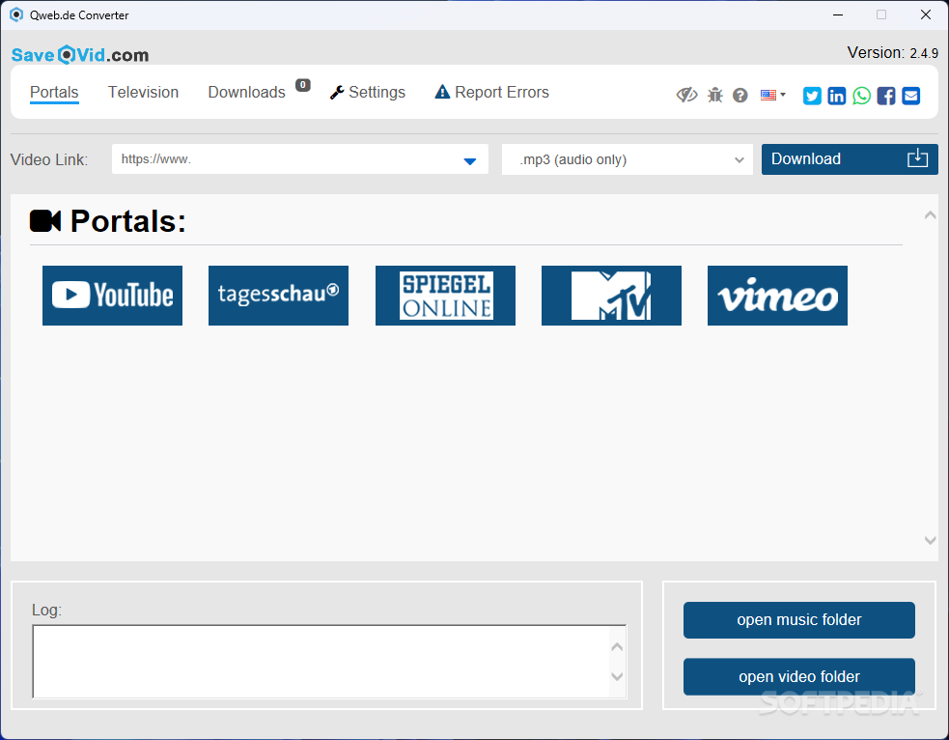949x740 pixels.
Task: Click open video folder button
Action: pyautogui.click(x=799, y=676)
